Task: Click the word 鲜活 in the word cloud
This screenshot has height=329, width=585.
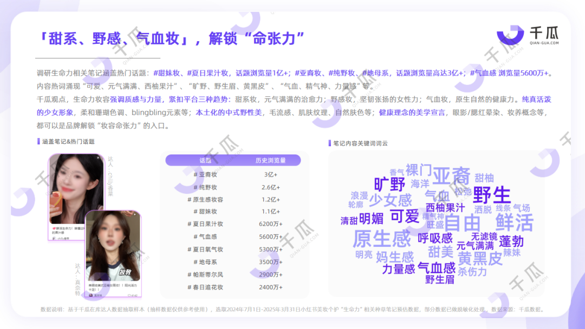Action: click(515, 222)
